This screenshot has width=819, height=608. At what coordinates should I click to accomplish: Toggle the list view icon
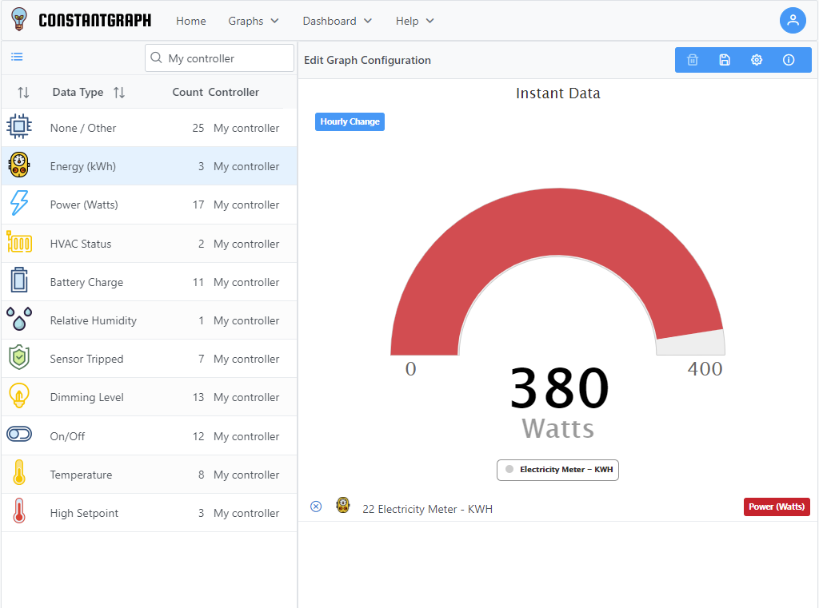coord(17,57)
